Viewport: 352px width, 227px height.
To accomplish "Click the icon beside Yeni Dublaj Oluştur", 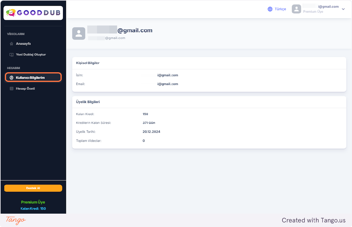I will 12,55.
